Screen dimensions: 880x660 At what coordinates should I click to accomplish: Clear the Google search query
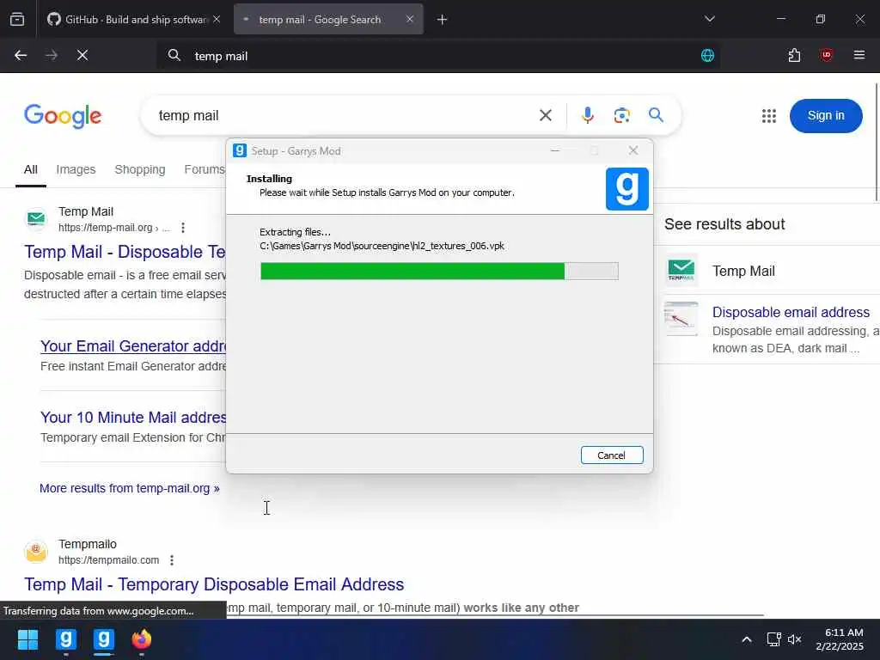[x=546, y=116]
